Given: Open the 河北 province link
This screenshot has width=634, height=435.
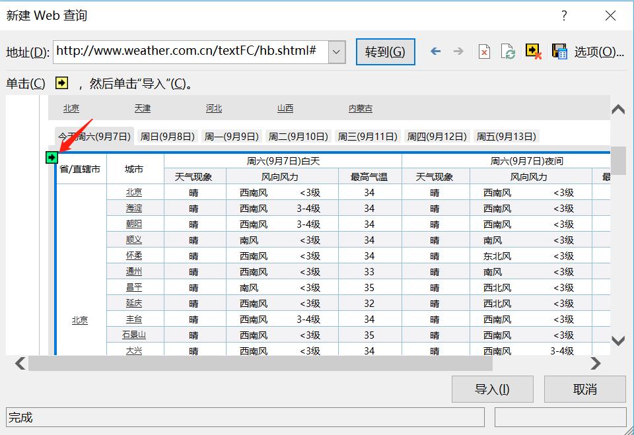Looking at the screenshot, I should click(213, 108).
